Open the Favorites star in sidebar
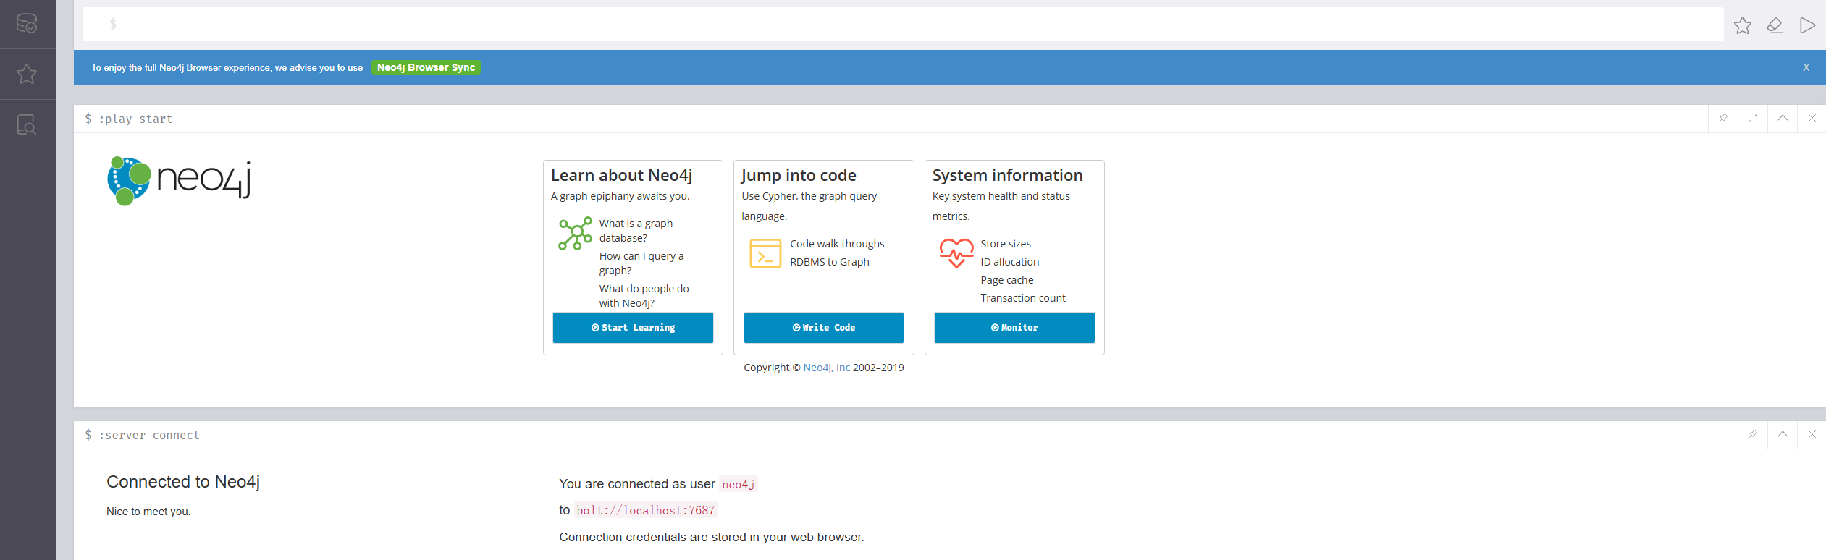Viewport: 1826px width, 560px height. [x=27, y=74]
